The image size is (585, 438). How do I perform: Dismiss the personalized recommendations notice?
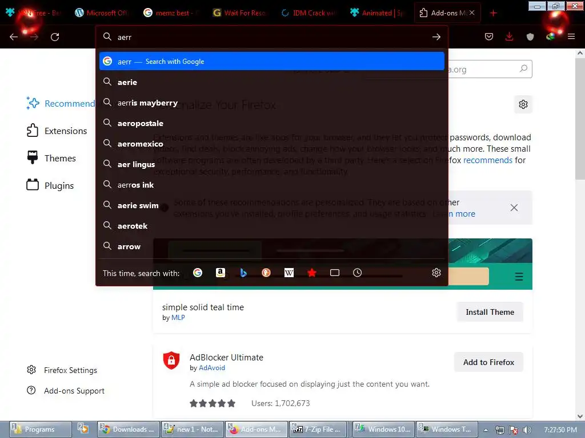point(514,208)
